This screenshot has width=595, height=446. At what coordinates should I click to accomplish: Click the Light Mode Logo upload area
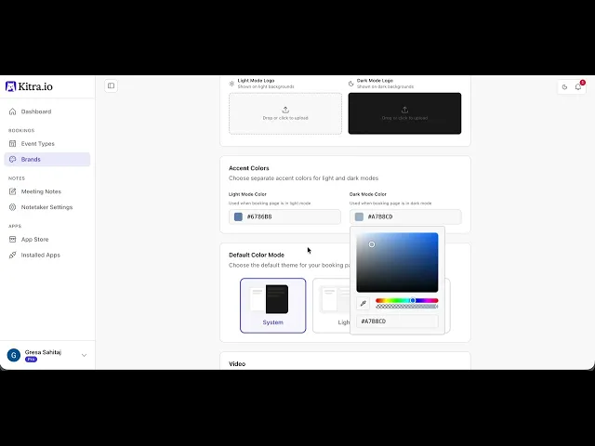tap(285, 113)
